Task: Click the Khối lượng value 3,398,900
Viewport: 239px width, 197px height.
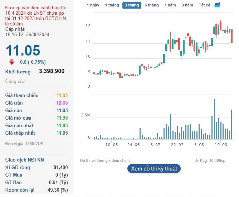Action: (52, 71)
